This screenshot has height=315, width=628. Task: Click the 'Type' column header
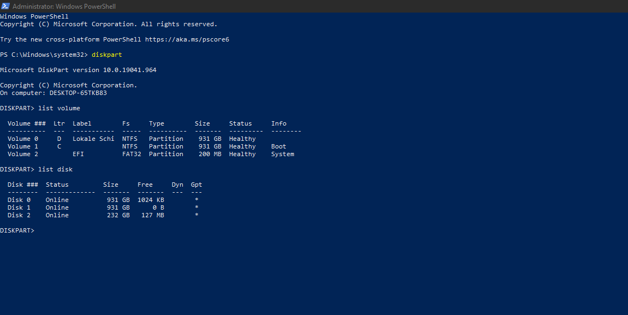click(157, 123)
